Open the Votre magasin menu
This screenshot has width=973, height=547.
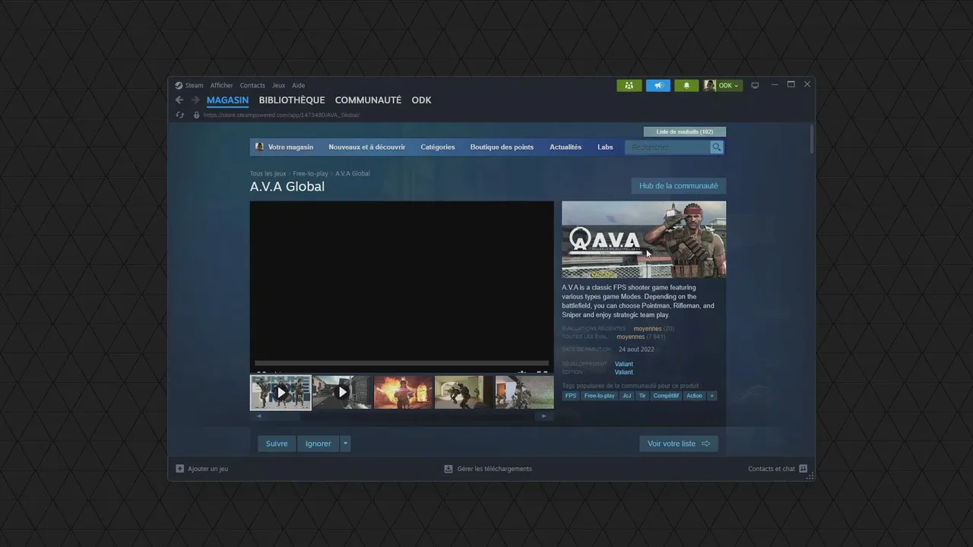290,147
